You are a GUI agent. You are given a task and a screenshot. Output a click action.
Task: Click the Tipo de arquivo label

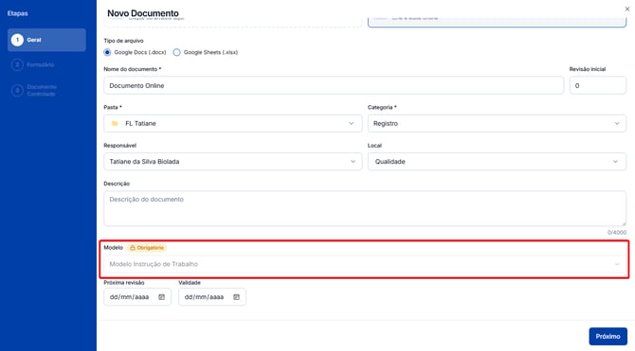123,41
